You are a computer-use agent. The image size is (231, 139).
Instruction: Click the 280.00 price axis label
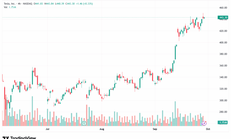pyautogui.click(x=223, y=112)
